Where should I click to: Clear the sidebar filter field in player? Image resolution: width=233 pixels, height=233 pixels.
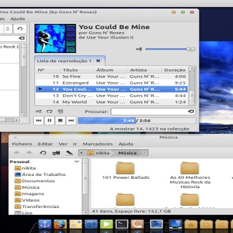[22, 38]
